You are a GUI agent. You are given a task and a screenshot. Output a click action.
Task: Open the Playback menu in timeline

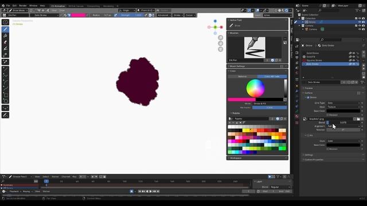[x=15, y=191]
